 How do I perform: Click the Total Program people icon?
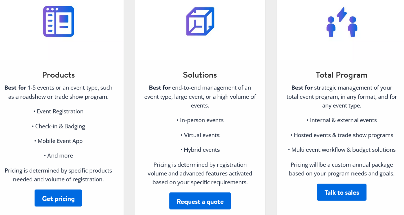pyautogui.click(x=342, y=22)
